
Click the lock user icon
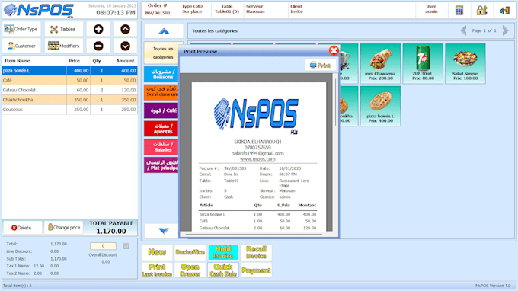[481, 11]
